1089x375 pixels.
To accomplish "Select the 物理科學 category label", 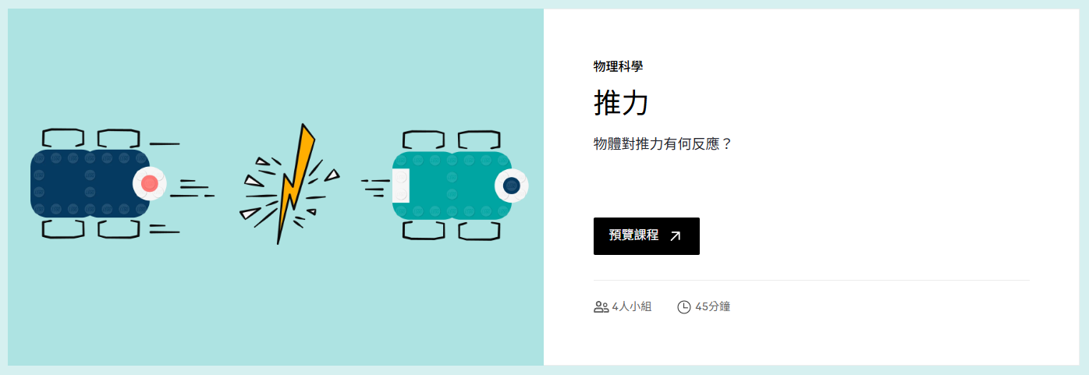I will tap(618, 66).
